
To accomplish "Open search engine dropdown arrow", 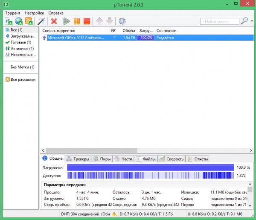I will (x=252, y=21).
